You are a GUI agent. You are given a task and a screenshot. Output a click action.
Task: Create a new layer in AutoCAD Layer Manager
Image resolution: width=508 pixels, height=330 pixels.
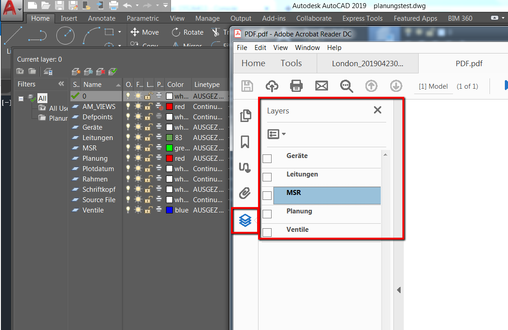pos(75,71)
